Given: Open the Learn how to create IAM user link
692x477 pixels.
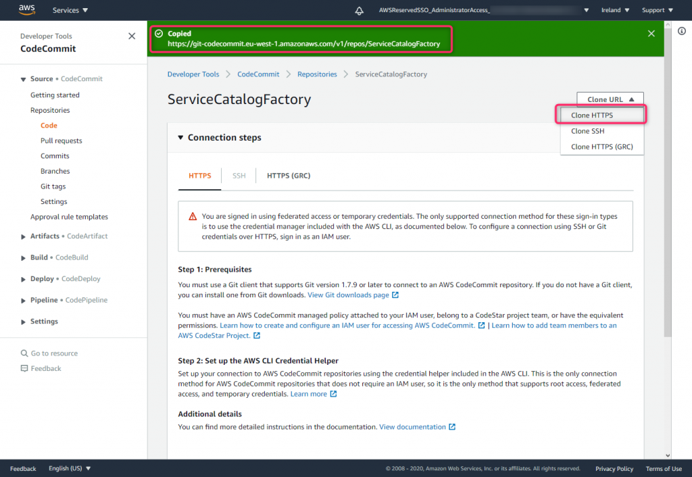Looking at the screenshot, I should pos(347,325).
